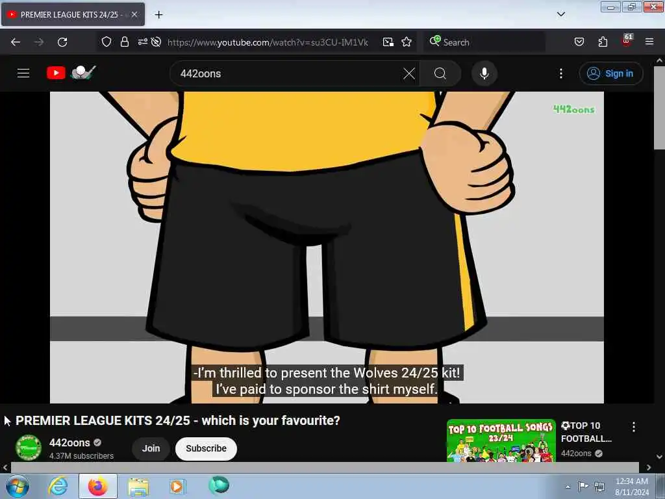665x499 pixels.
Task: Open Windows Media Player from taskbar
Action: (x=177, y=486)
